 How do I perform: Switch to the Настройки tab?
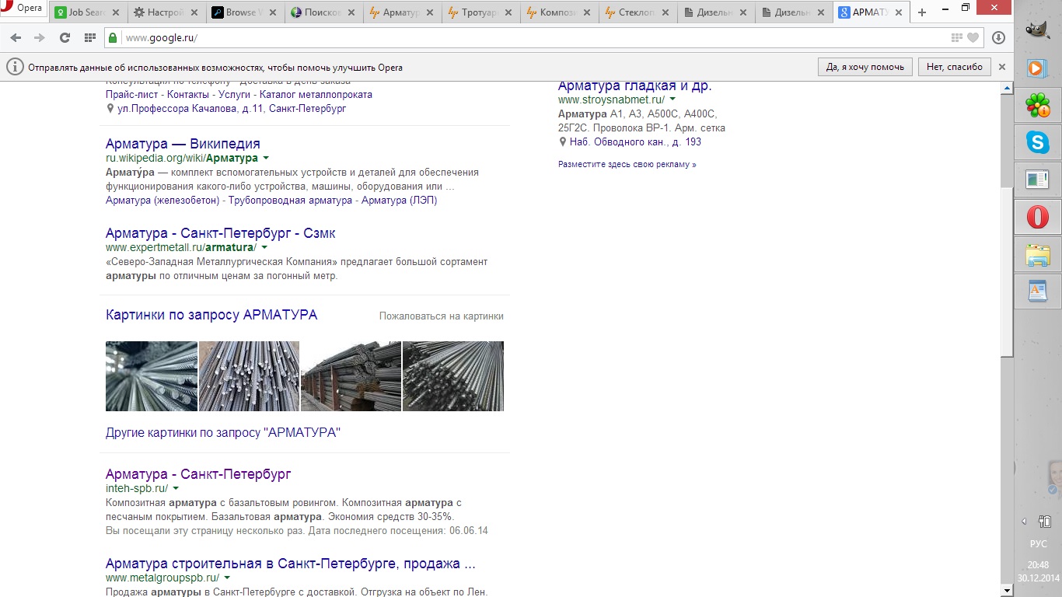pos(166,12)
